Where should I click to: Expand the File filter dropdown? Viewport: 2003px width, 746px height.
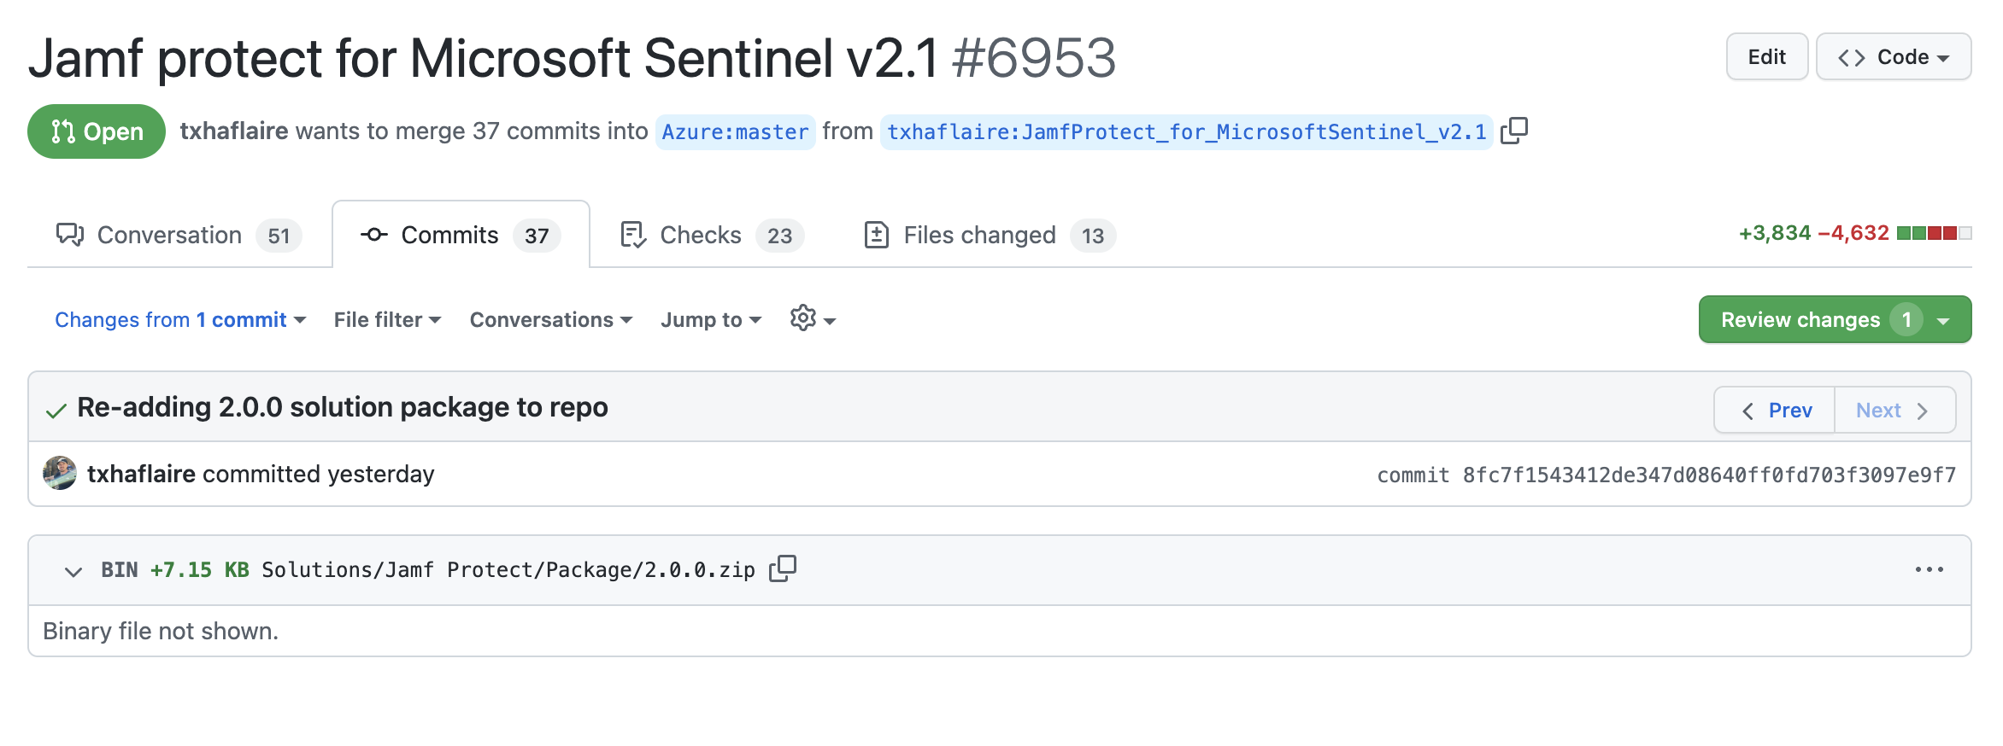(x=387, y=320)
